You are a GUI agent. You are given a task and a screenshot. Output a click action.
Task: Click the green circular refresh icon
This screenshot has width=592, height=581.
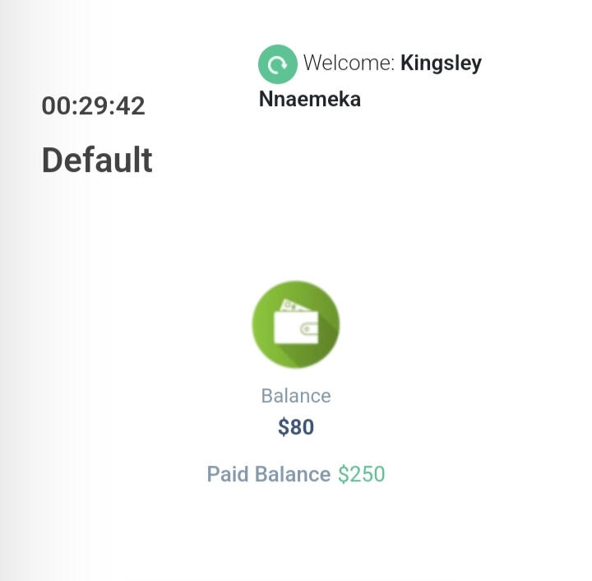point(278,64)
